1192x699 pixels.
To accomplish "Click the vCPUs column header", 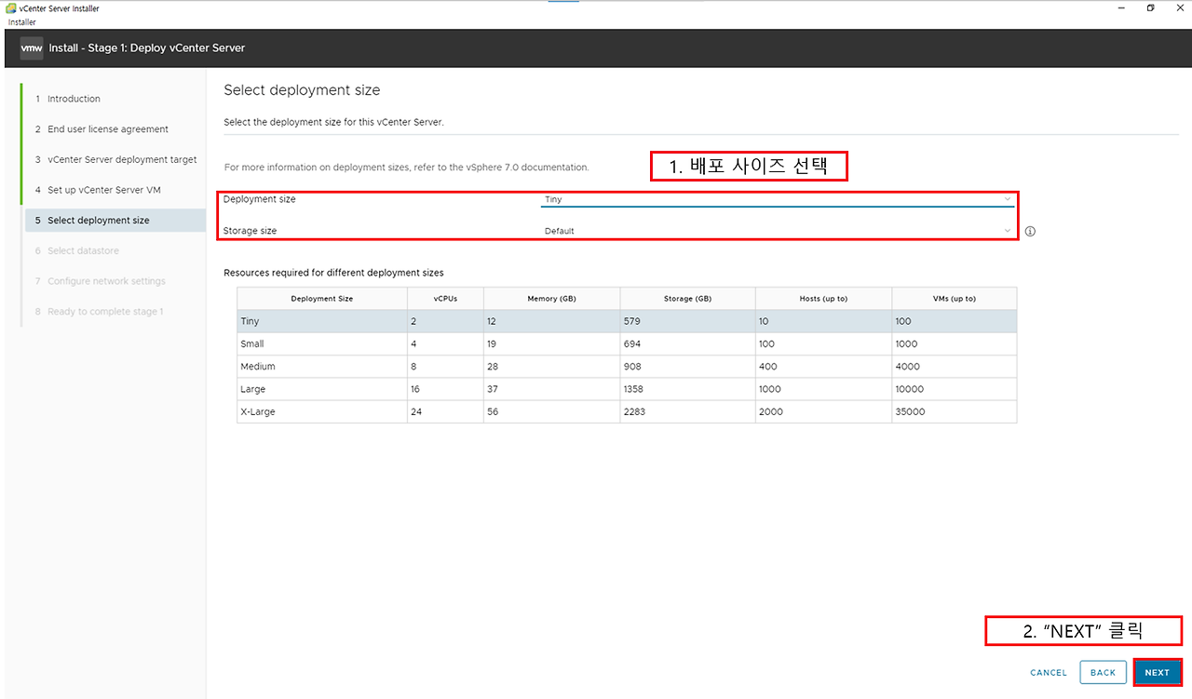I will coord(445,298).
